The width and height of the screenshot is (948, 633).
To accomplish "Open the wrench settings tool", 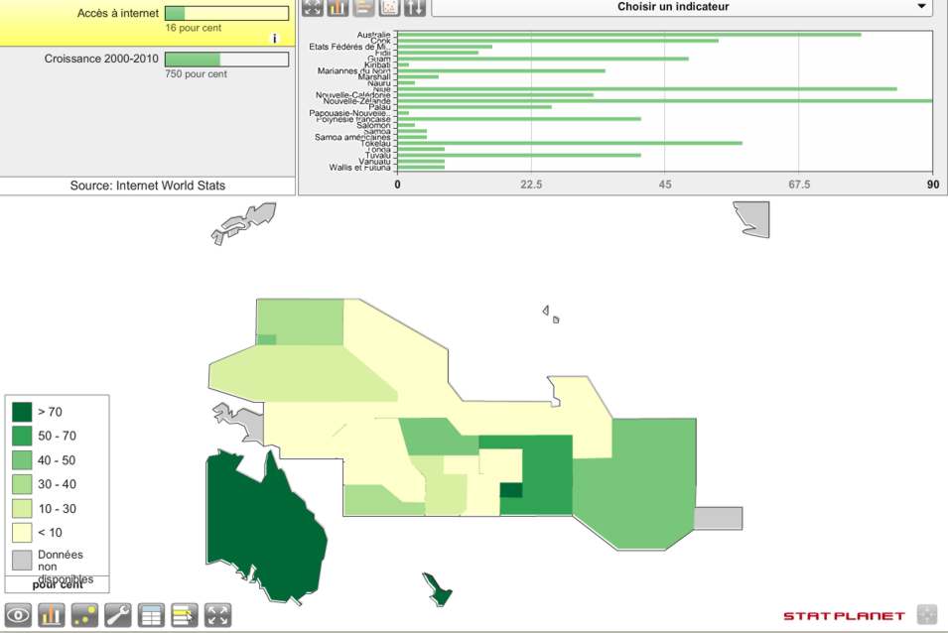I will coord(118,615).
